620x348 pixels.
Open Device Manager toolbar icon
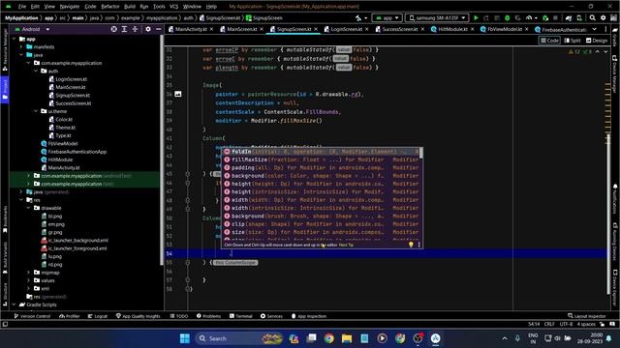pyautogui.click(x=579, y=17)
